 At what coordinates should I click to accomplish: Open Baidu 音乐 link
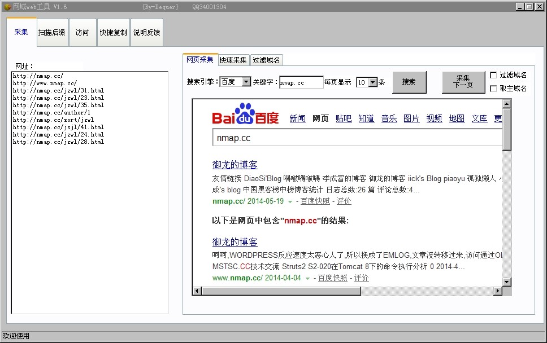[x=389, y=118]
